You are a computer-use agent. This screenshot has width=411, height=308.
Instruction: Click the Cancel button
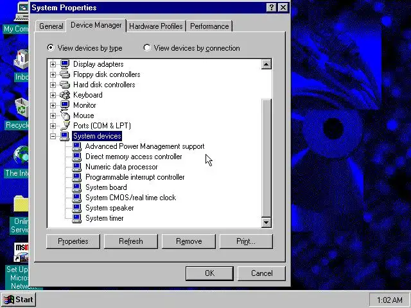261,273
